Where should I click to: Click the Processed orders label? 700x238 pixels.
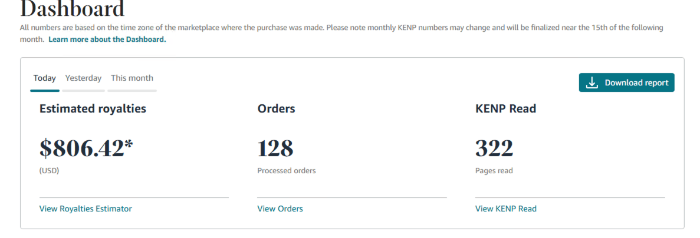pos(287,171)
